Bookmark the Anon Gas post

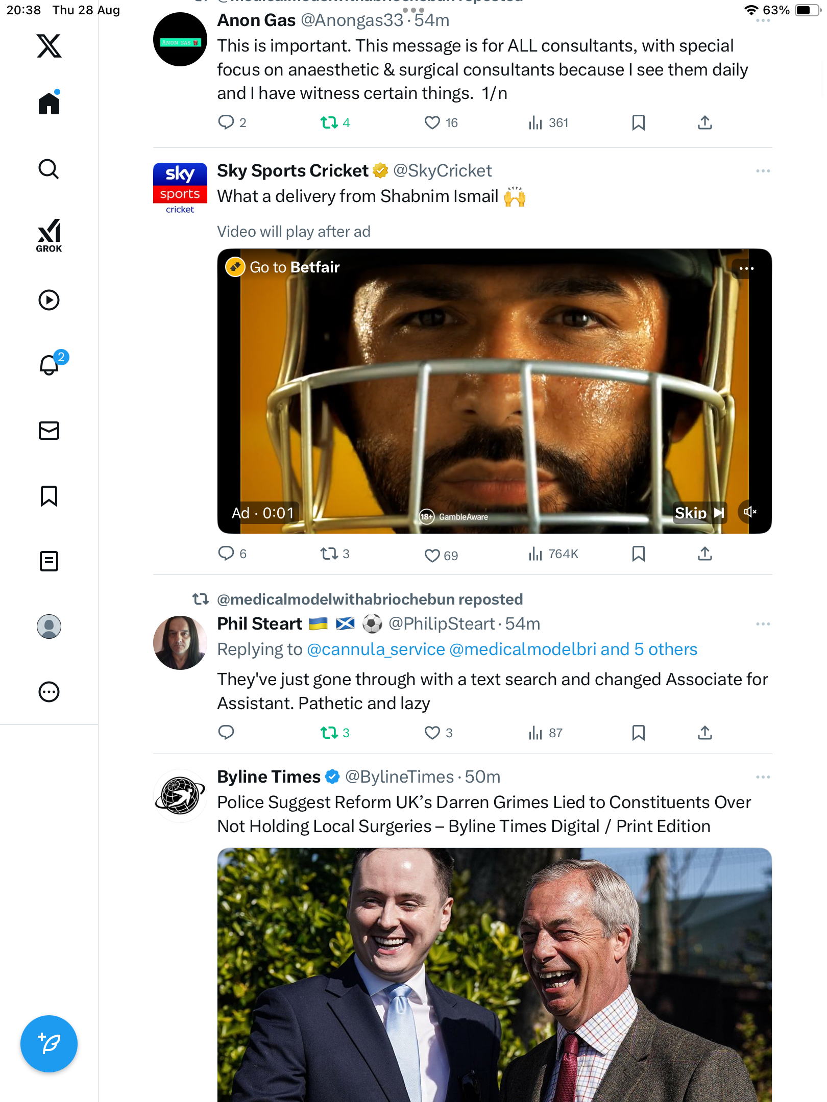tap(639, 122)
